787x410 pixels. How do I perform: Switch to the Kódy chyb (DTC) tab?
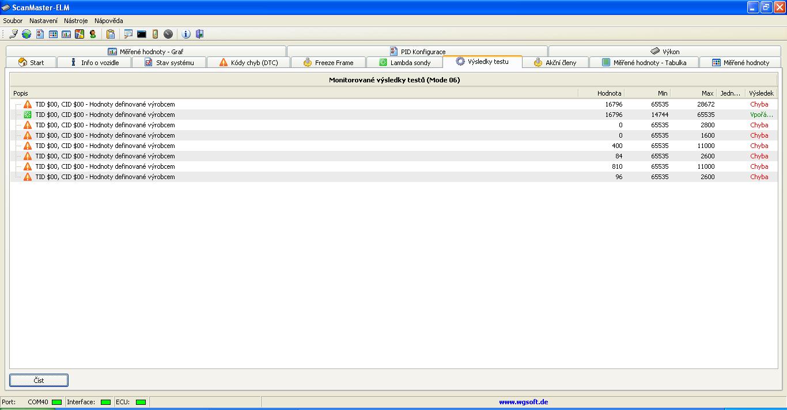[x=248, y=62]
